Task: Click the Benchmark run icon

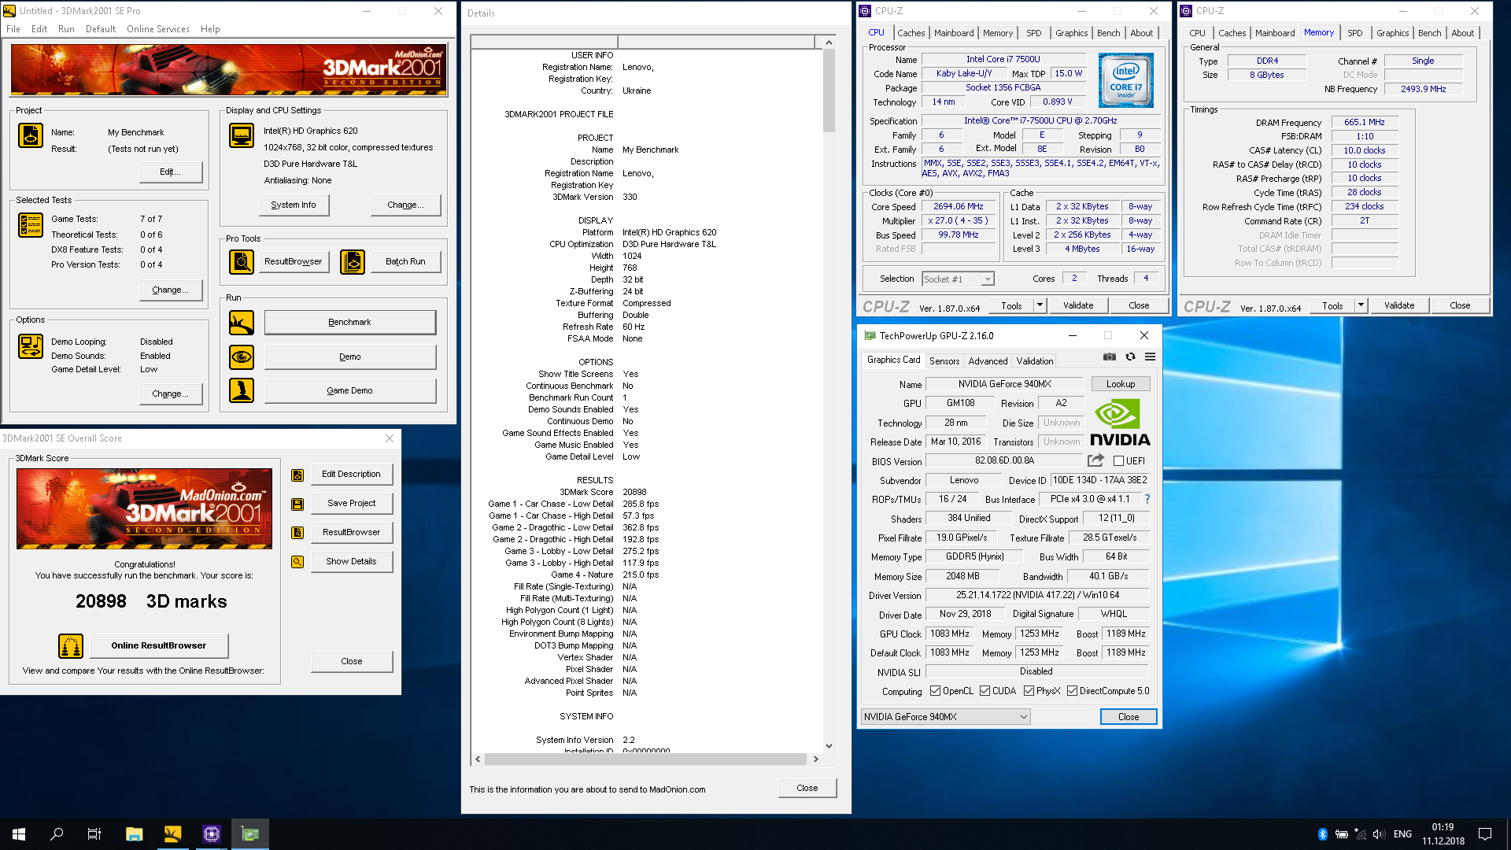Action: pos(242,323)
